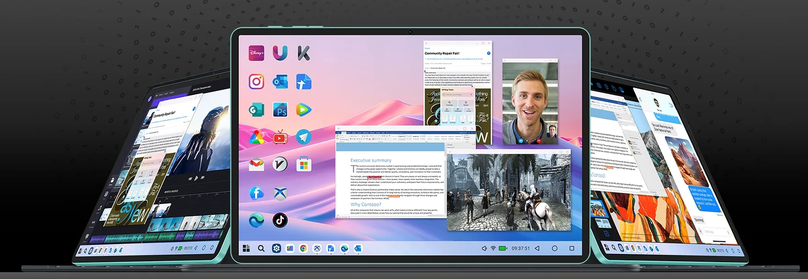Open the taskbar search magnifier
Screen dimensions: 808x279
coord(261,249)
